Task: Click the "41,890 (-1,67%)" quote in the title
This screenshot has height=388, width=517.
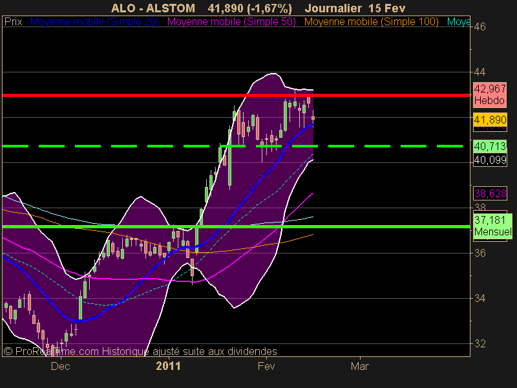Action: pos(250,8)
